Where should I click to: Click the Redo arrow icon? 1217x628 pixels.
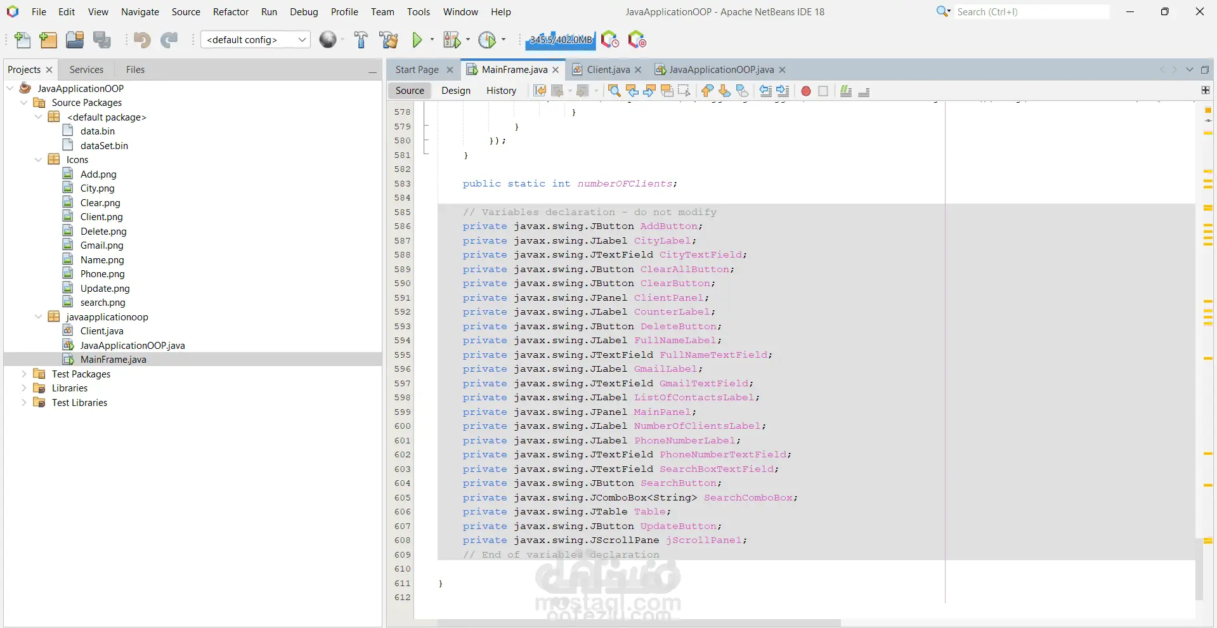[169, 40]
